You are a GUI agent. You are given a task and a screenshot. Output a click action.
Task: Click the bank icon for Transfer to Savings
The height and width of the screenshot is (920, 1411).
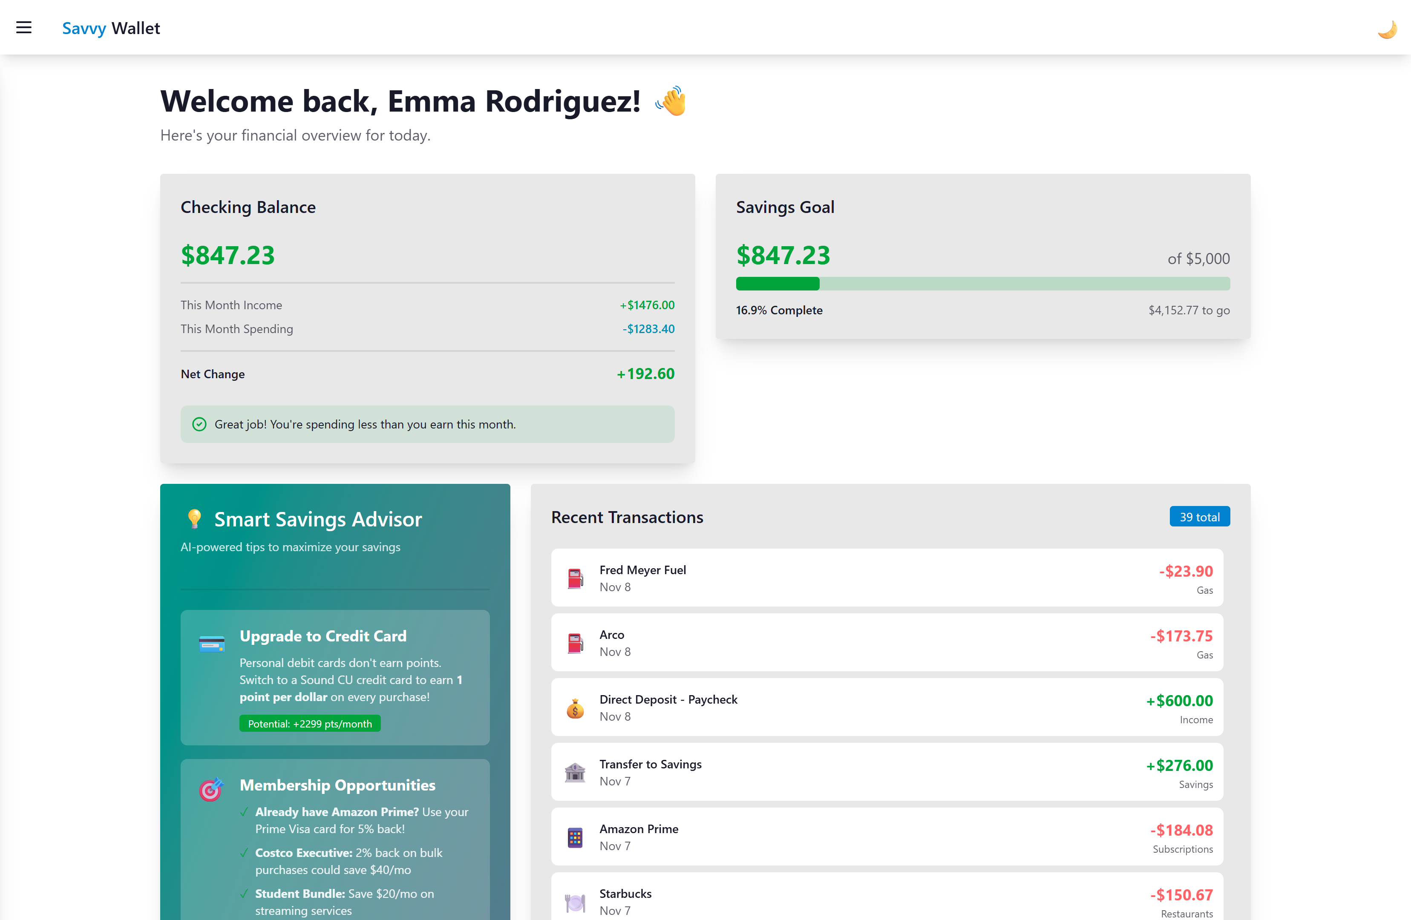[574, 772]
